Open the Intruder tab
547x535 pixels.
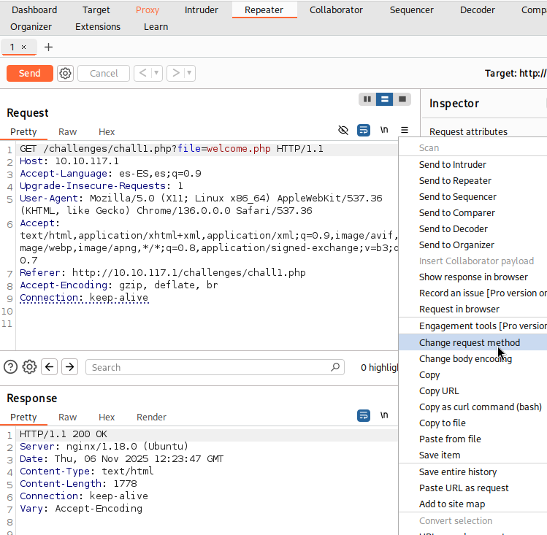pos(202,9)
